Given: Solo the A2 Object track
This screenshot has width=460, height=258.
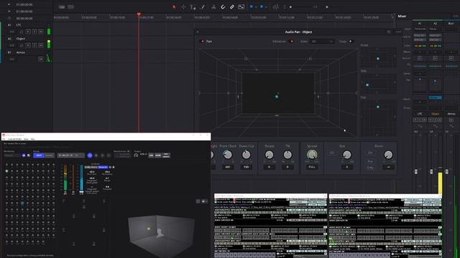Looking at the screenshot, I should point(34,45).
